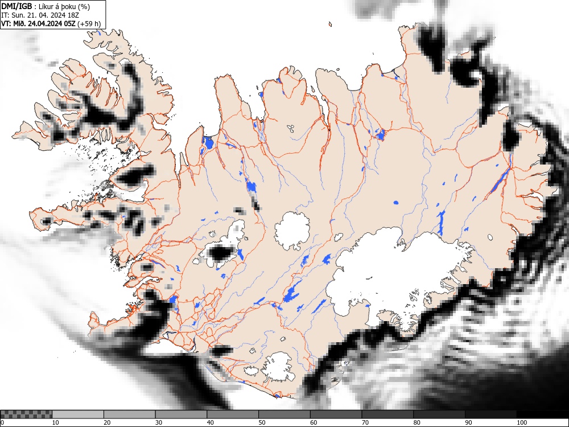Click the 30–40 percent legend swatch
Screen dimensions: 569x427
tap(181, 414)
